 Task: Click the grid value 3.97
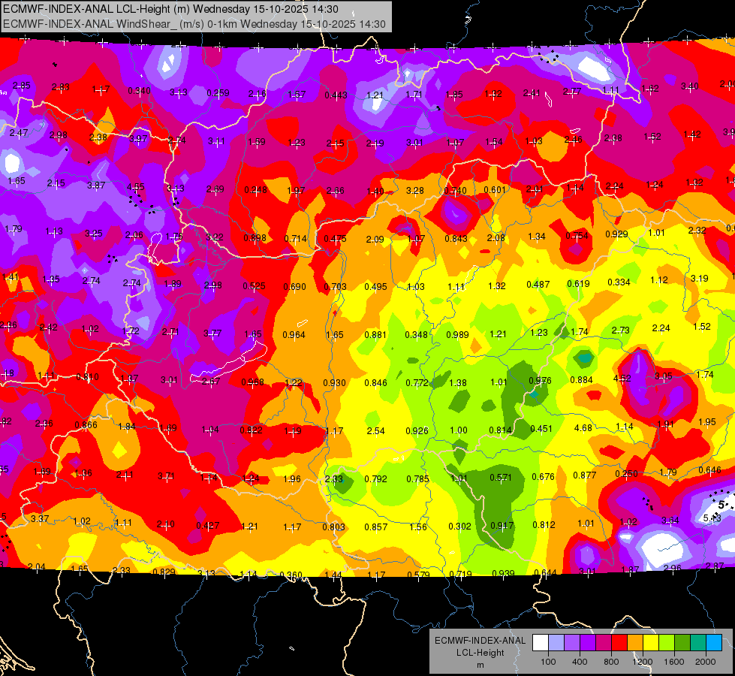pyautogui.click(x=138, y=138)
